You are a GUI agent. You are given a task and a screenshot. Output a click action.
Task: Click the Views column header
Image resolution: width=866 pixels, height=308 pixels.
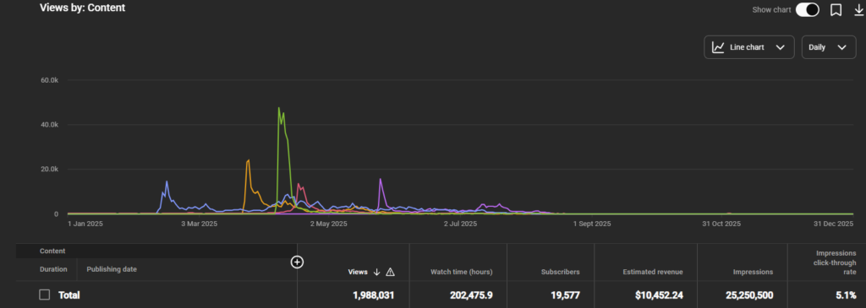(x=358, y=272)
